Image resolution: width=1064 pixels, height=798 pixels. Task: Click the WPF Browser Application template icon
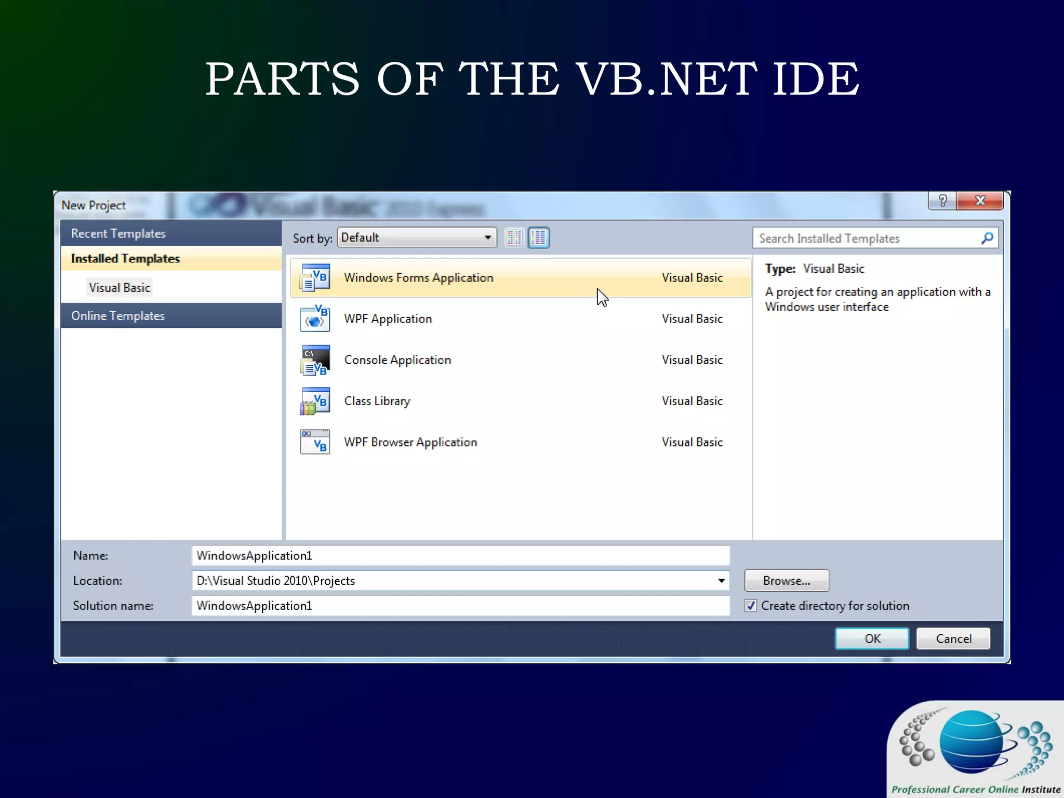pos(315,442)
